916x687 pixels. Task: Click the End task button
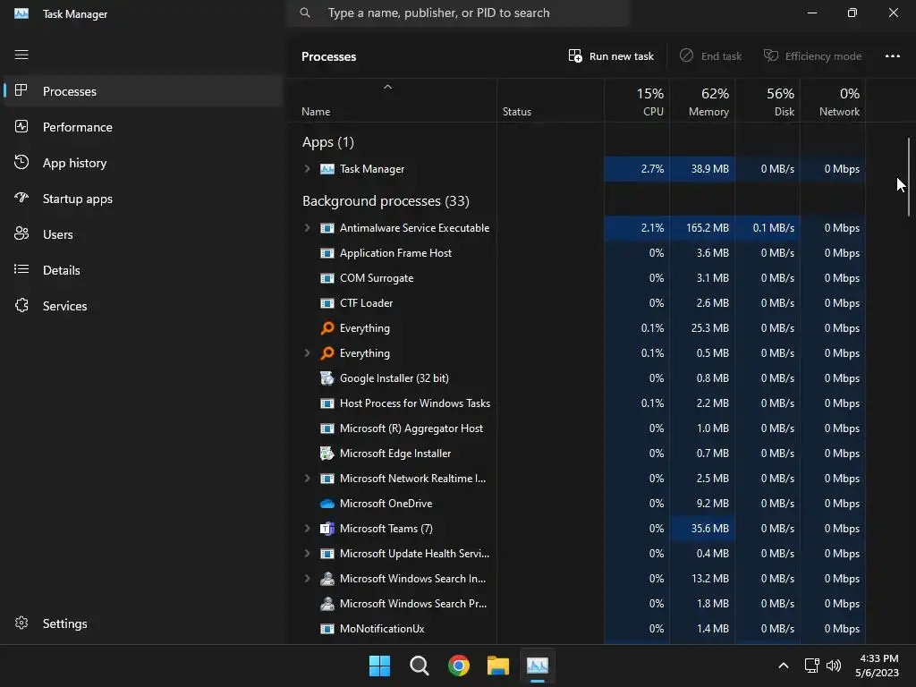pyautogui.click(x=710, y=56)
